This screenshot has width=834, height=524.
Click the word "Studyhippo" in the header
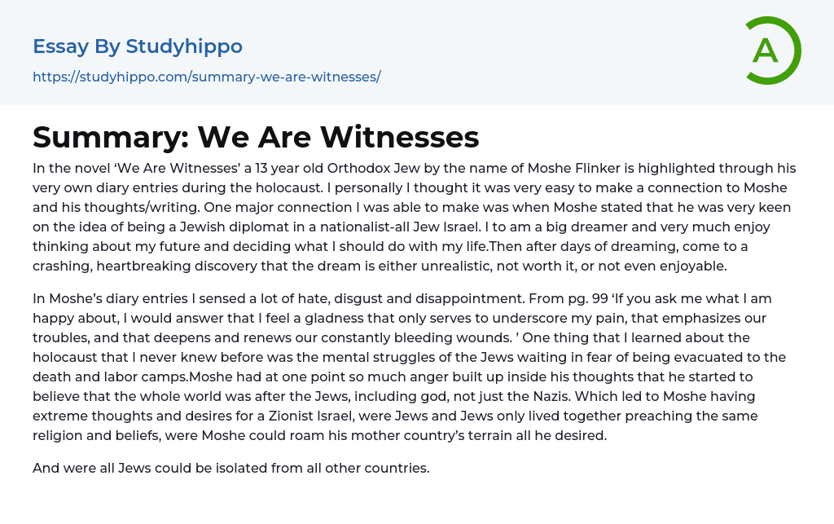tap(184, 46)
